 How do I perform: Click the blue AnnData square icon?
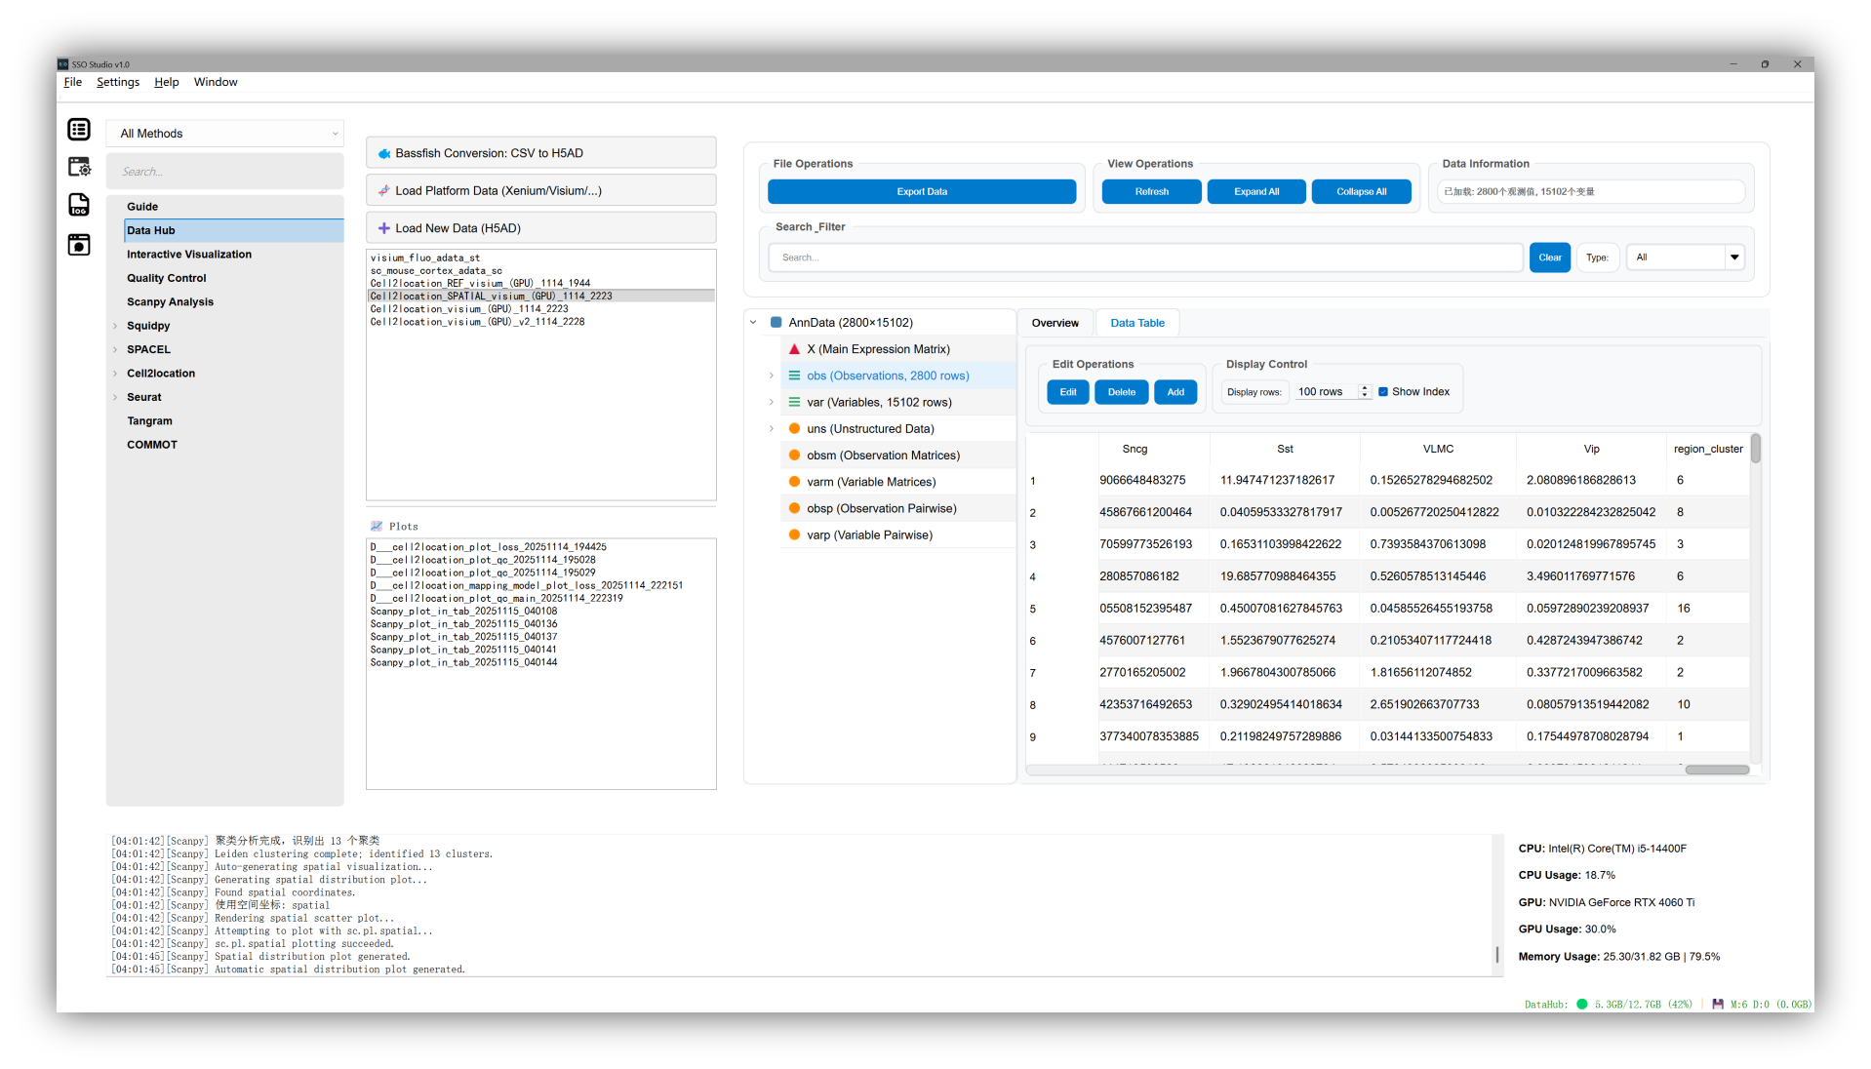pos(776,323)
